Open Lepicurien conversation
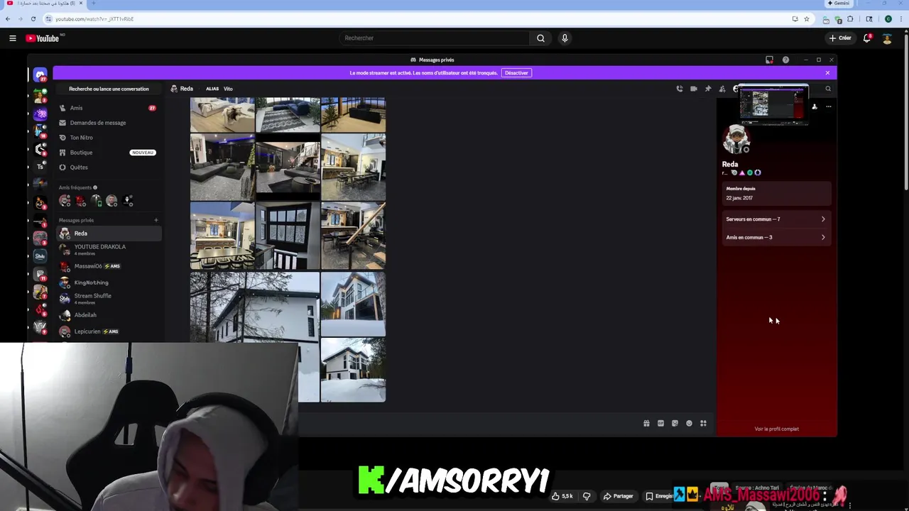This screenshot has height=511, width=909. pos(109,331)
